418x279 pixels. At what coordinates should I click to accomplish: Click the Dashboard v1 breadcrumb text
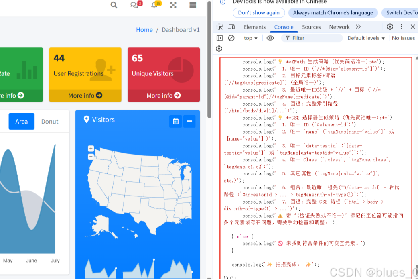point(181,30)
